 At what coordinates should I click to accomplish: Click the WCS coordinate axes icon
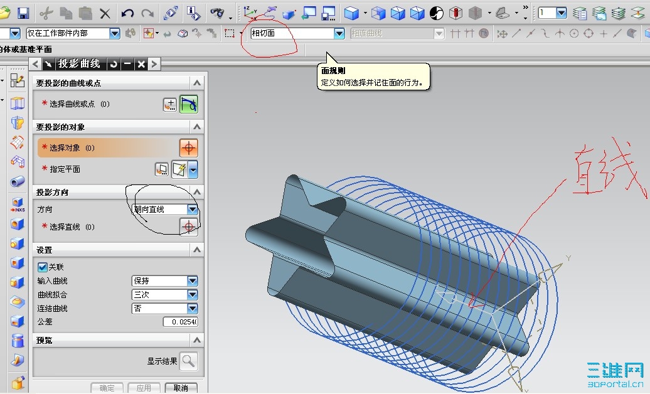click(x=250, y=13)
